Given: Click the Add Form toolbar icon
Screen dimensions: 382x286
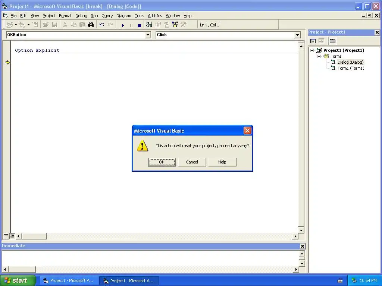Looking at the screenshot, I should point(22,25).
